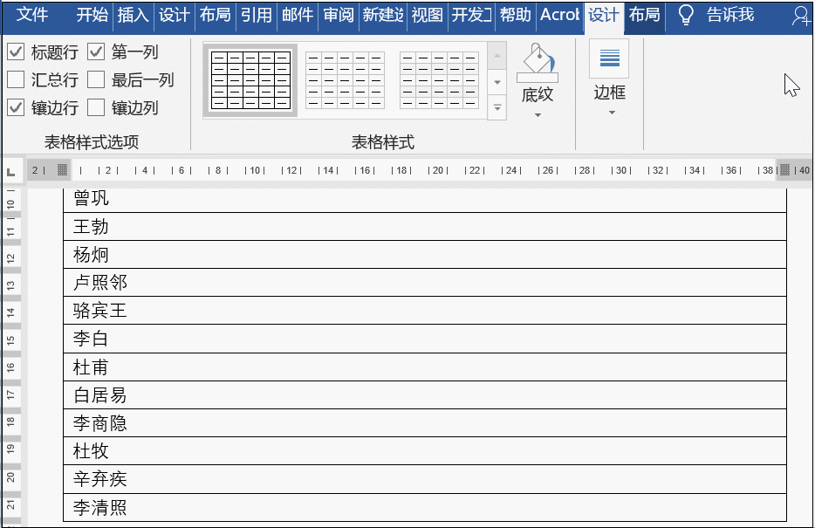Click the 边框 borders icon
Image resolution: width=815 pixels, height=528 pixels.
coord(608,58)
